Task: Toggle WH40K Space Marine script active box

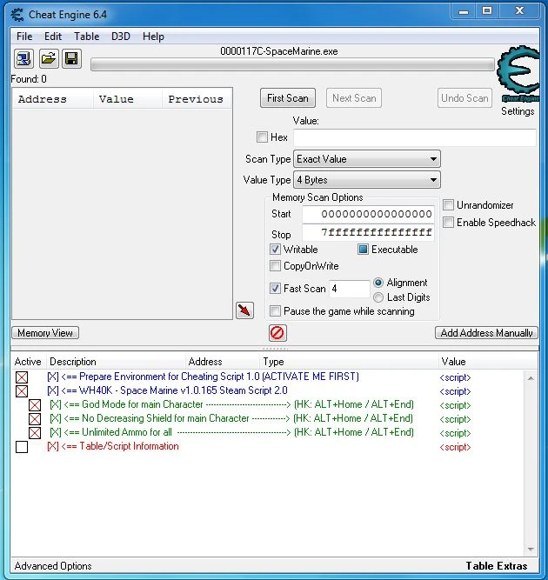Action: pyautogui.click(x=22, y=391)
